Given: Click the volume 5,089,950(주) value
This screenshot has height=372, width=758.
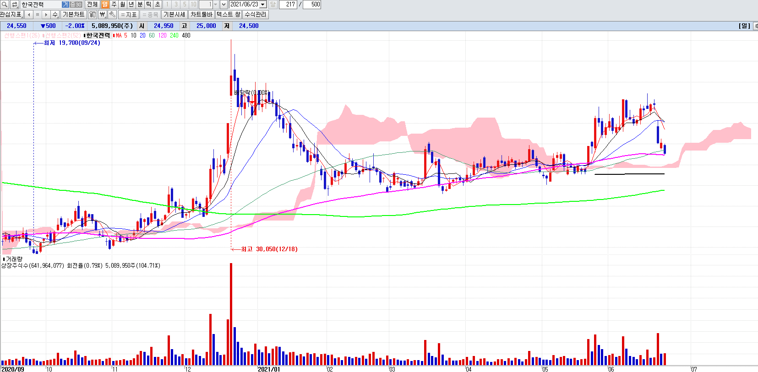Looking at the screenshot, I should coord(112,26).
